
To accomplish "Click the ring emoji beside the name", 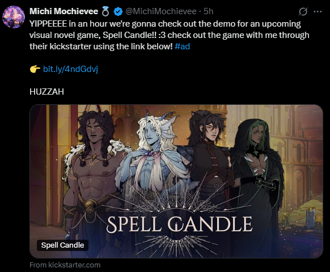I will point(105,11).
